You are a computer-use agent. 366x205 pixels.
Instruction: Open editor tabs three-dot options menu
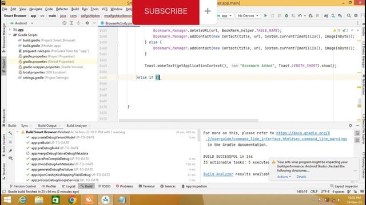[357, 23]
